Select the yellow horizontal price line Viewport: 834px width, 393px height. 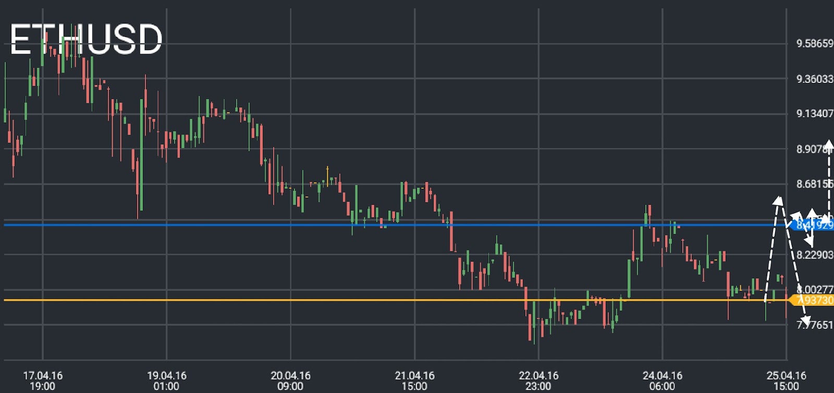396,300
